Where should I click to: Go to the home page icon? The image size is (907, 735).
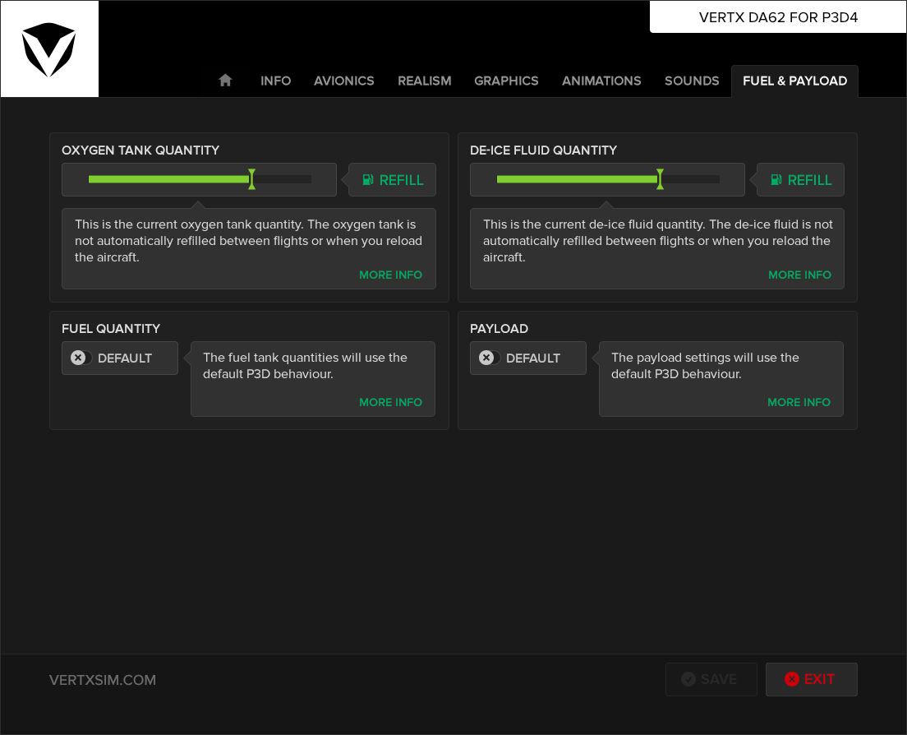click(x=225, y=81)
